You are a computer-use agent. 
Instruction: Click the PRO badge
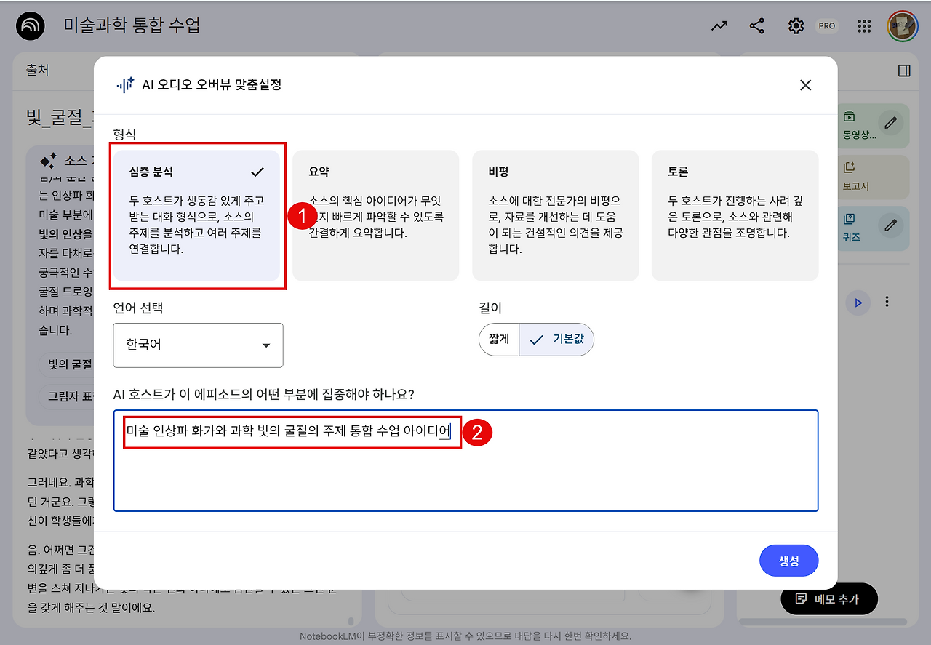point(827,26)
